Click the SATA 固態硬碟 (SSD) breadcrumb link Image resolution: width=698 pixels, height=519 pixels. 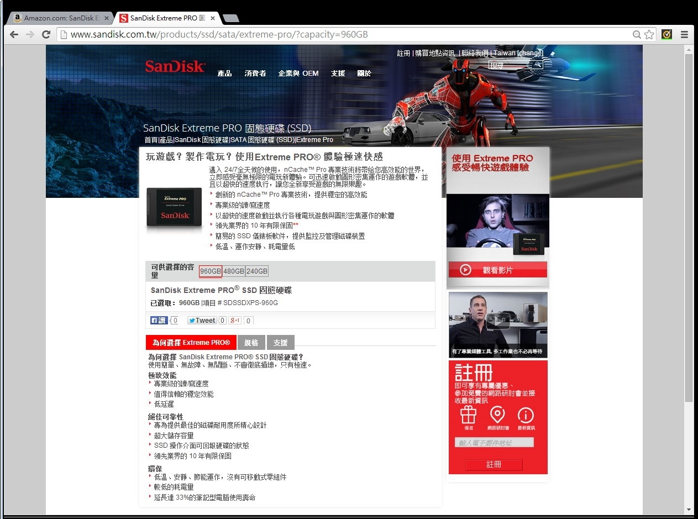point(263,140)
